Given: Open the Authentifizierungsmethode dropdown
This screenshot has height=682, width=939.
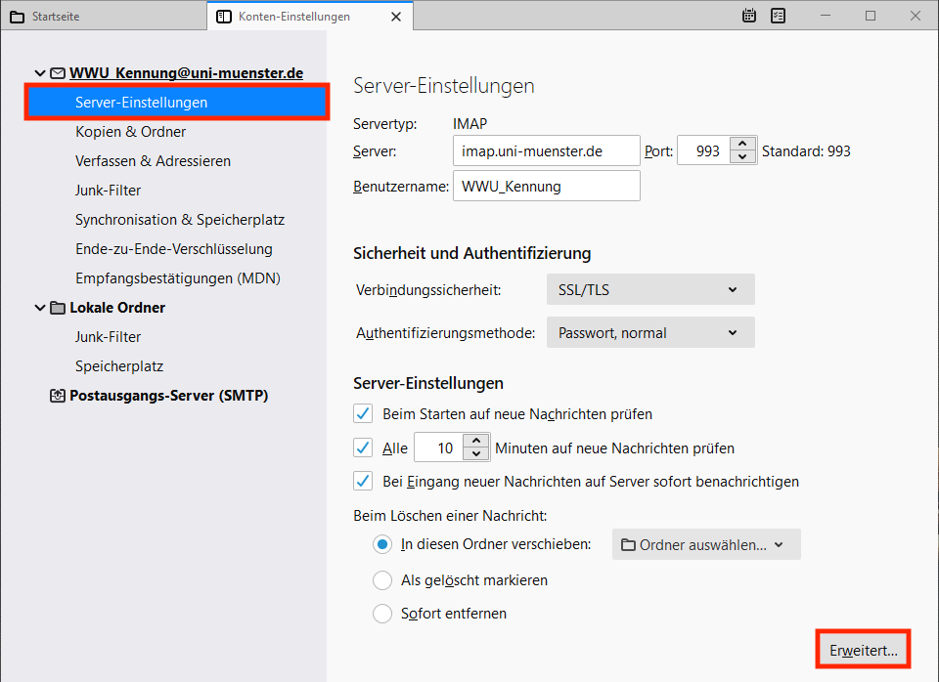Looking at the screenshot, I should (x=650, y=333).
